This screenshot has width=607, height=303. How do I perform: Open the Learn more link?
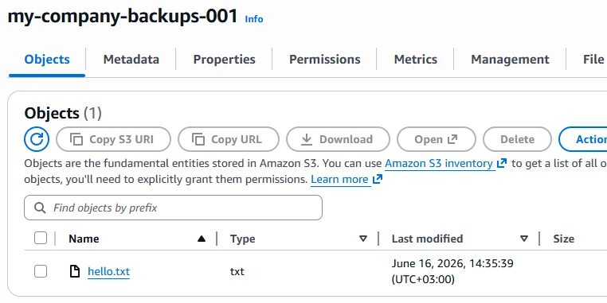[339, 179]
